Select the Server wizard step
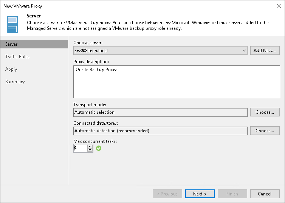 point(12,44)
